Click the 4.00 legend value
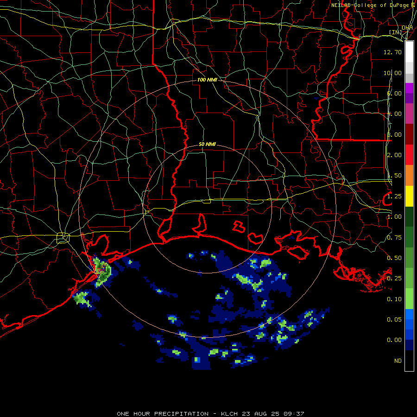 (x=394, y=114)
